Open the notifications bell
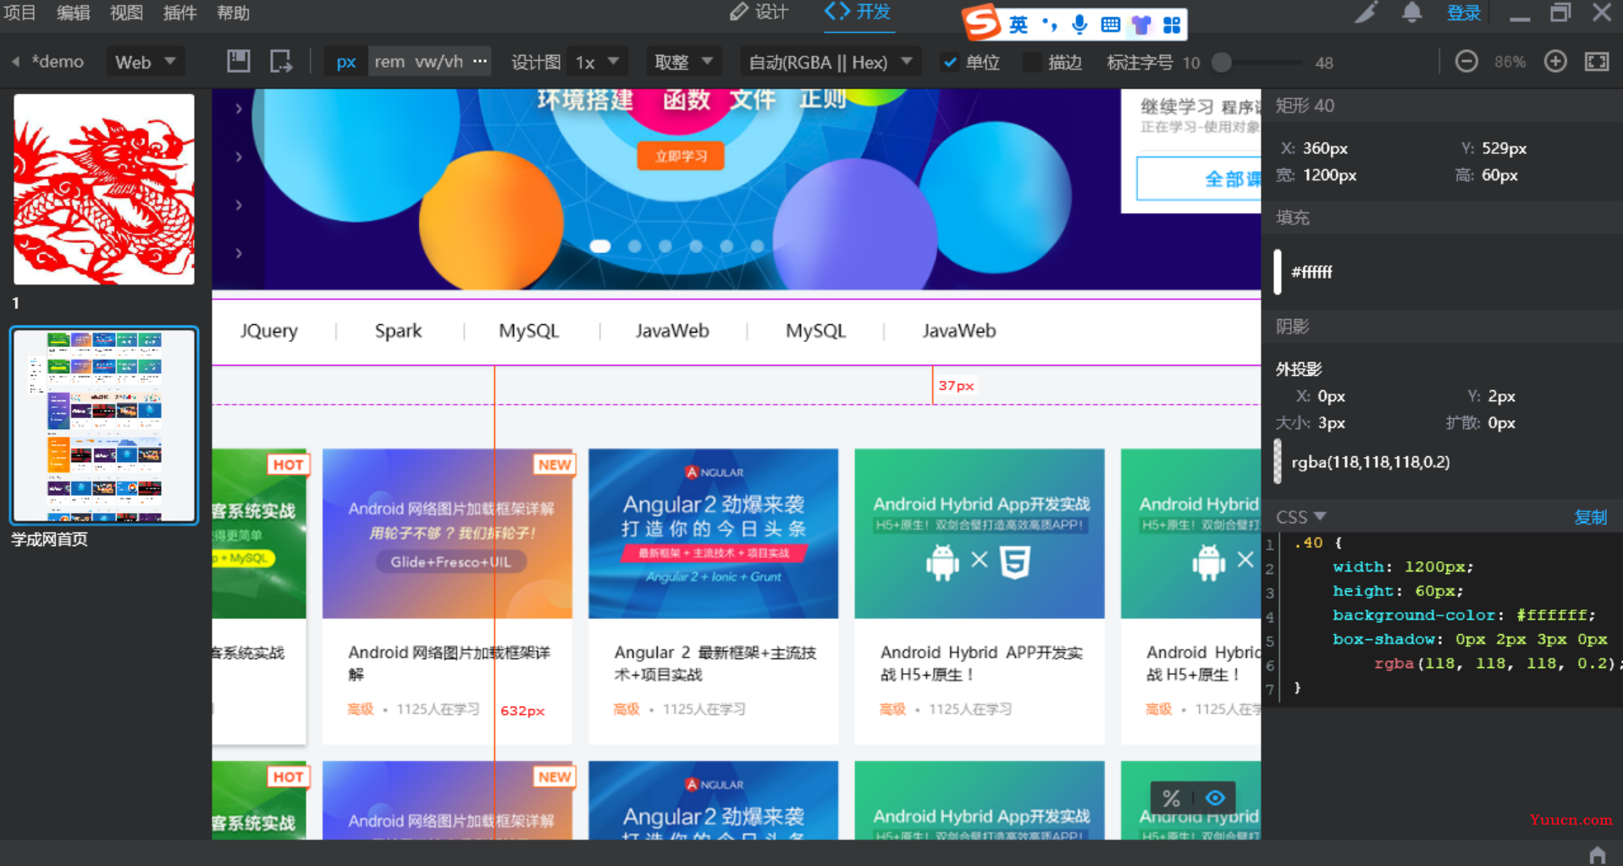1623x866 pixels. click(x=1411, y=13)
